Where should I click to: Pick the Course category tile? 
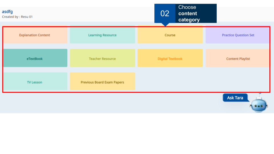170,35
